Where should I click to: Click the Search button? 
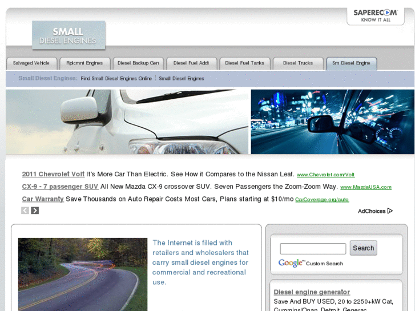[364, 248]
